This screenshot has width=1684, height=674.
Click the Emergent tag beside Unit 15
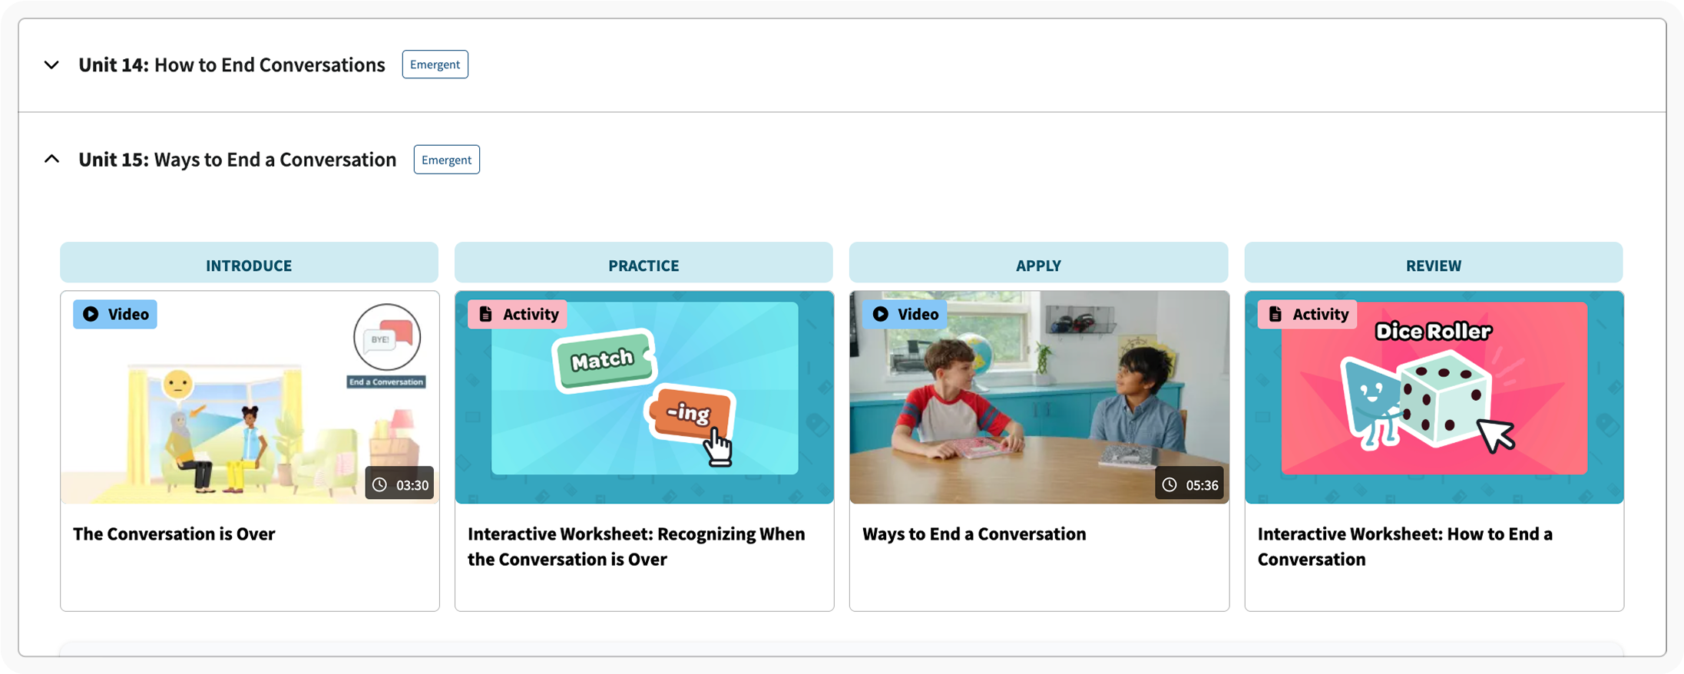click(x=446, y=160)
